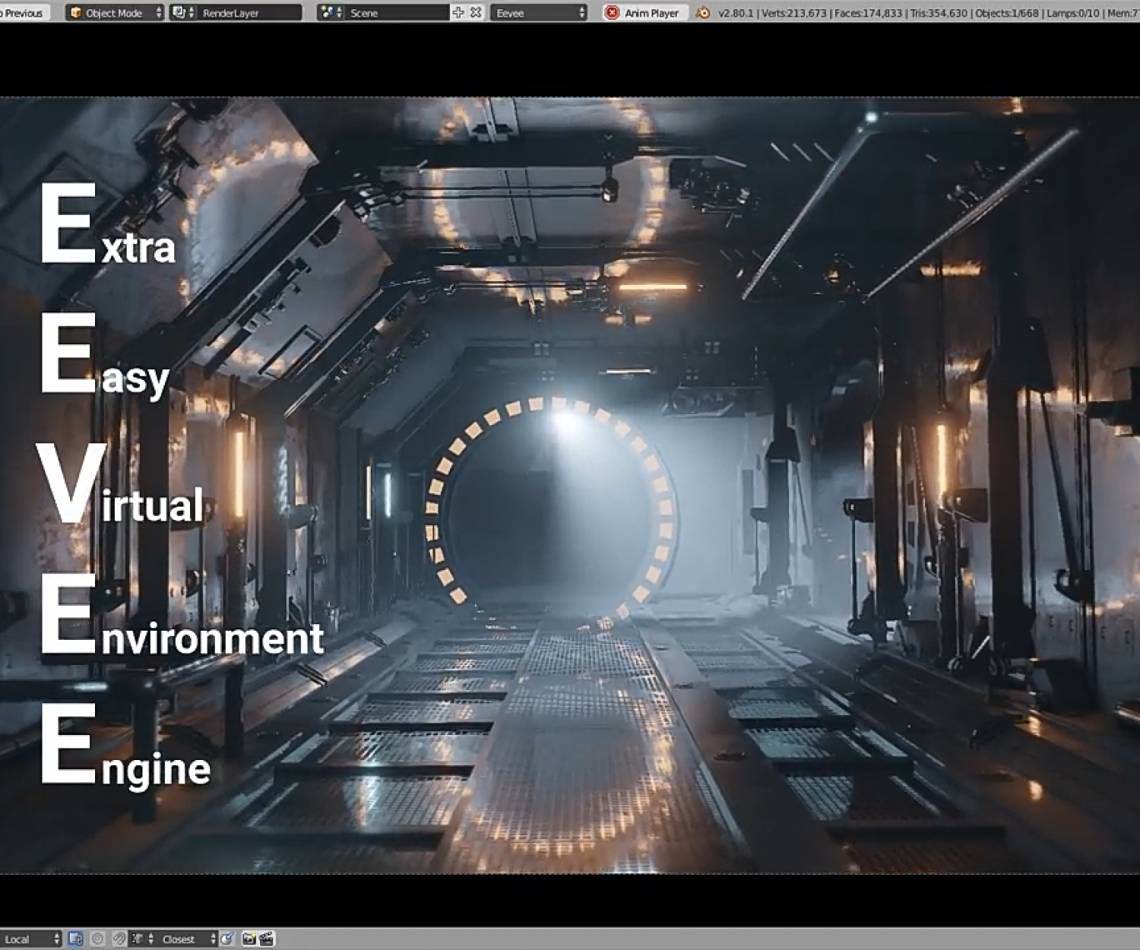Toggle the layer lock button
The image size is (1140, 950).
coord(75,939)
